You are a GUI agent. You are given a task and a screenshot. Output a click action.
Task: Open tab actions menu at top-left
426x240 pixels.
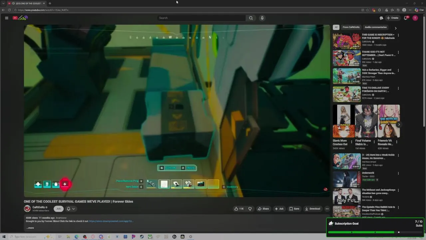(3, 3)
